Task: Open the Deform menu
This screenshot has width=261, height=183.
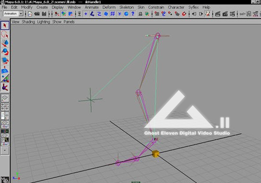Action: pos(109,7)
